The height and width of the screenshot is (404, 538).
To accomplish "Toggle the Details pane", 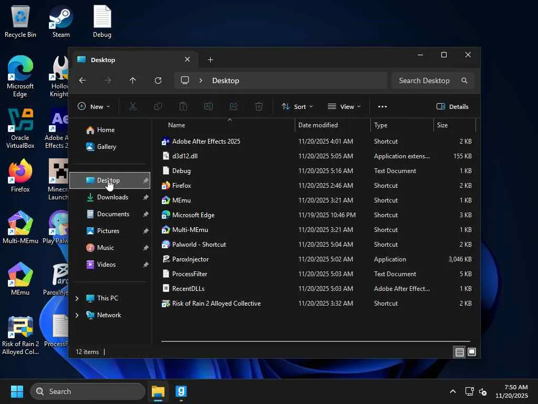I will (452, 106).
